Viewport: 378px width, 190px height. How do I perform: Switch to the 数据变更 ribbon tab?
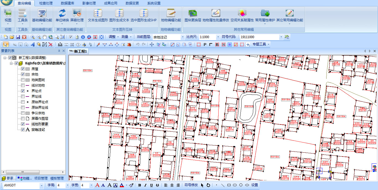tap(132, 3)
